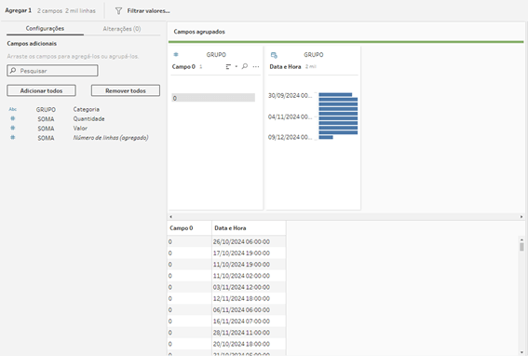Select the cell 12/11/2024 18:00:00
The width and height of the screenshot is (528, 356).
tap(249, 299)
